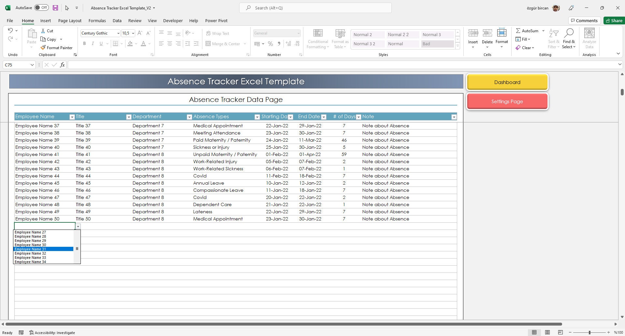Apply Italic formatting
625x336 pixels.
pyautogui.click(x=93, y=44)
